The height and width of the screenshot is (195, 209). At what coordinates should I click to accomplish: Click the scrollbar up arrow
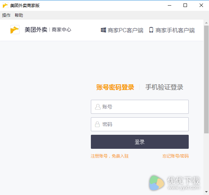click(x=206, y=23)
